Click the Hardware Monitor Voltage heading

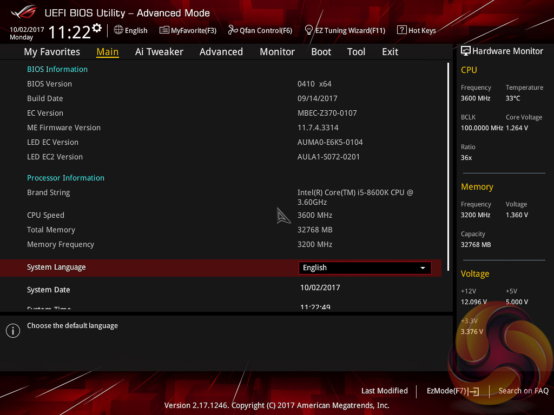pyautogui.click(x=475, y=274)
